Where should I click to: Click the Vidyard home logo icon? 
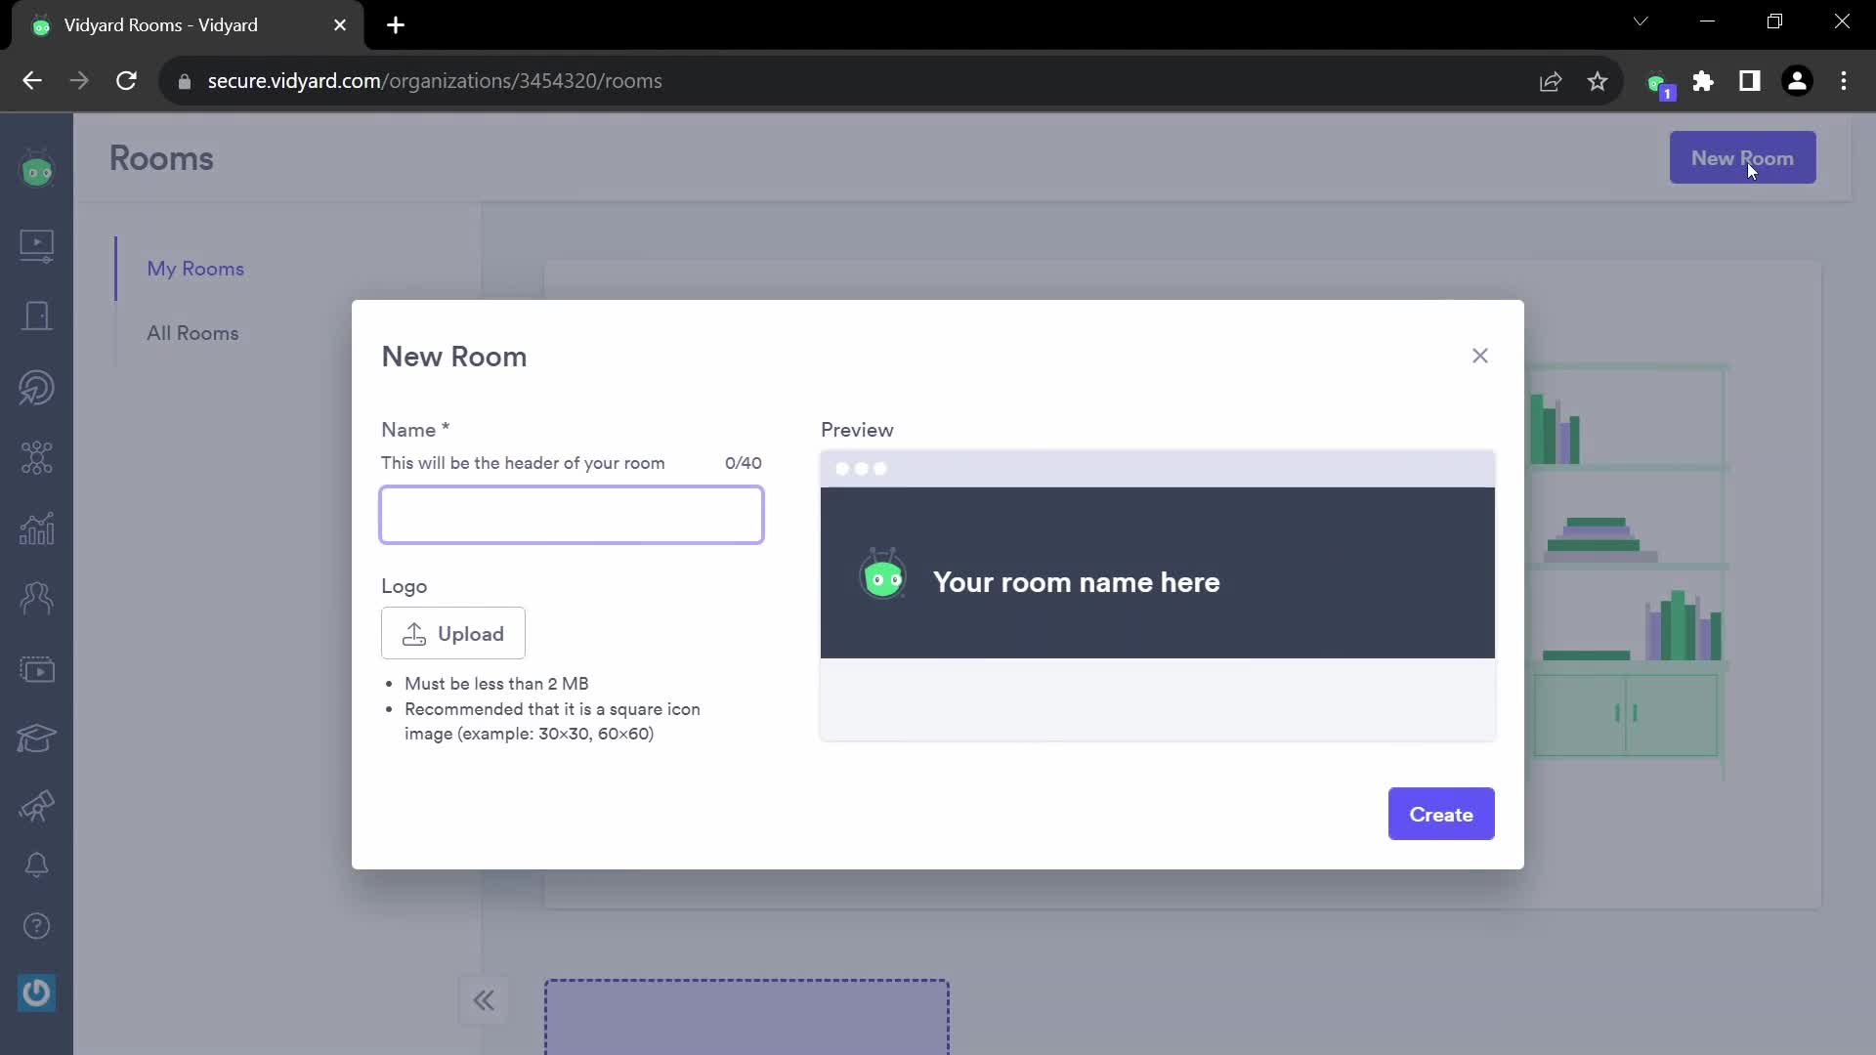click(36, 169)
